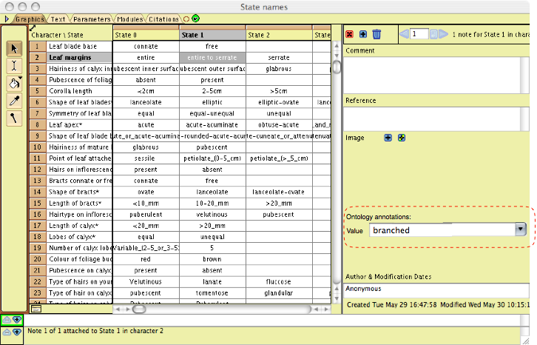This screenshot has width=537, height=345.
Task: Click the 'acute-acuminate' cell
Action: point(212,125)
